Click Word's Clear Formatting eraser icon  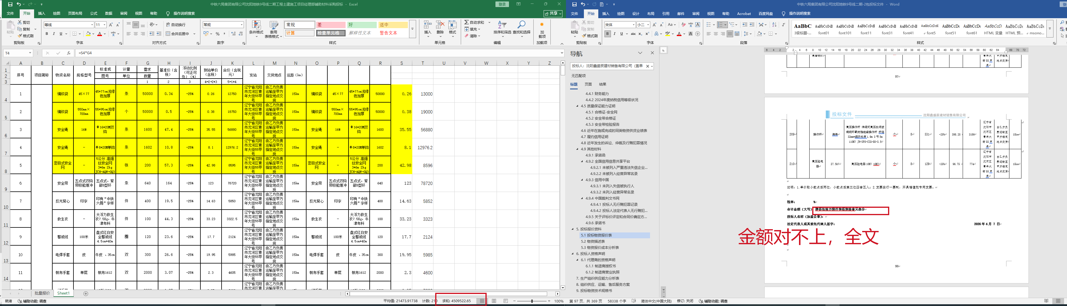pyautogui.click(x=684, y=25)
